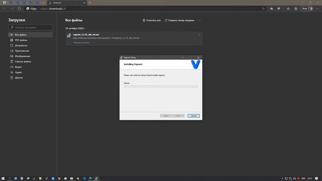This screenshot has height=181, width=322.
Task: Click the vagrant download source URL
Action: [106, 38]
